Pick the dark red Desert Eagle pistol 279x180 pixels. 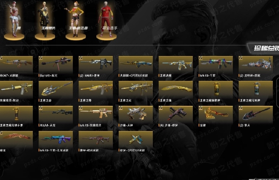click(176, 117)
